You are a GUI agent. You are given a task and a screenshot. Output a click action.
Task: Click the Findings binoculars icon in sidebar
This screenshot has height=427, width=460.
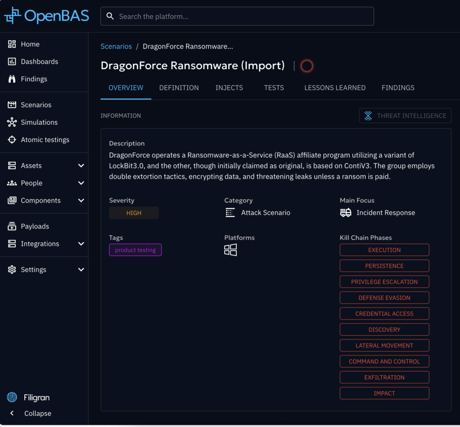click(x=12, y=79)
